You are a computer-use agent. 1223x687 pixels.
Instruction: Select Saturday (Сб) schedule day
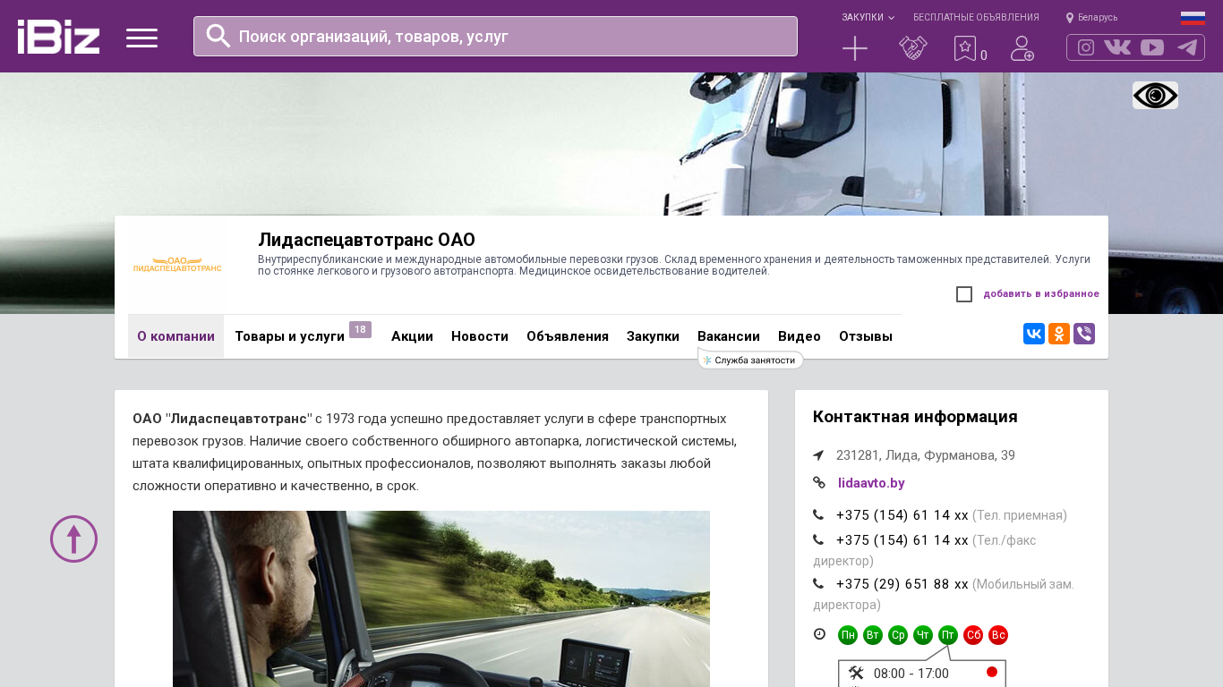point(973,635)
